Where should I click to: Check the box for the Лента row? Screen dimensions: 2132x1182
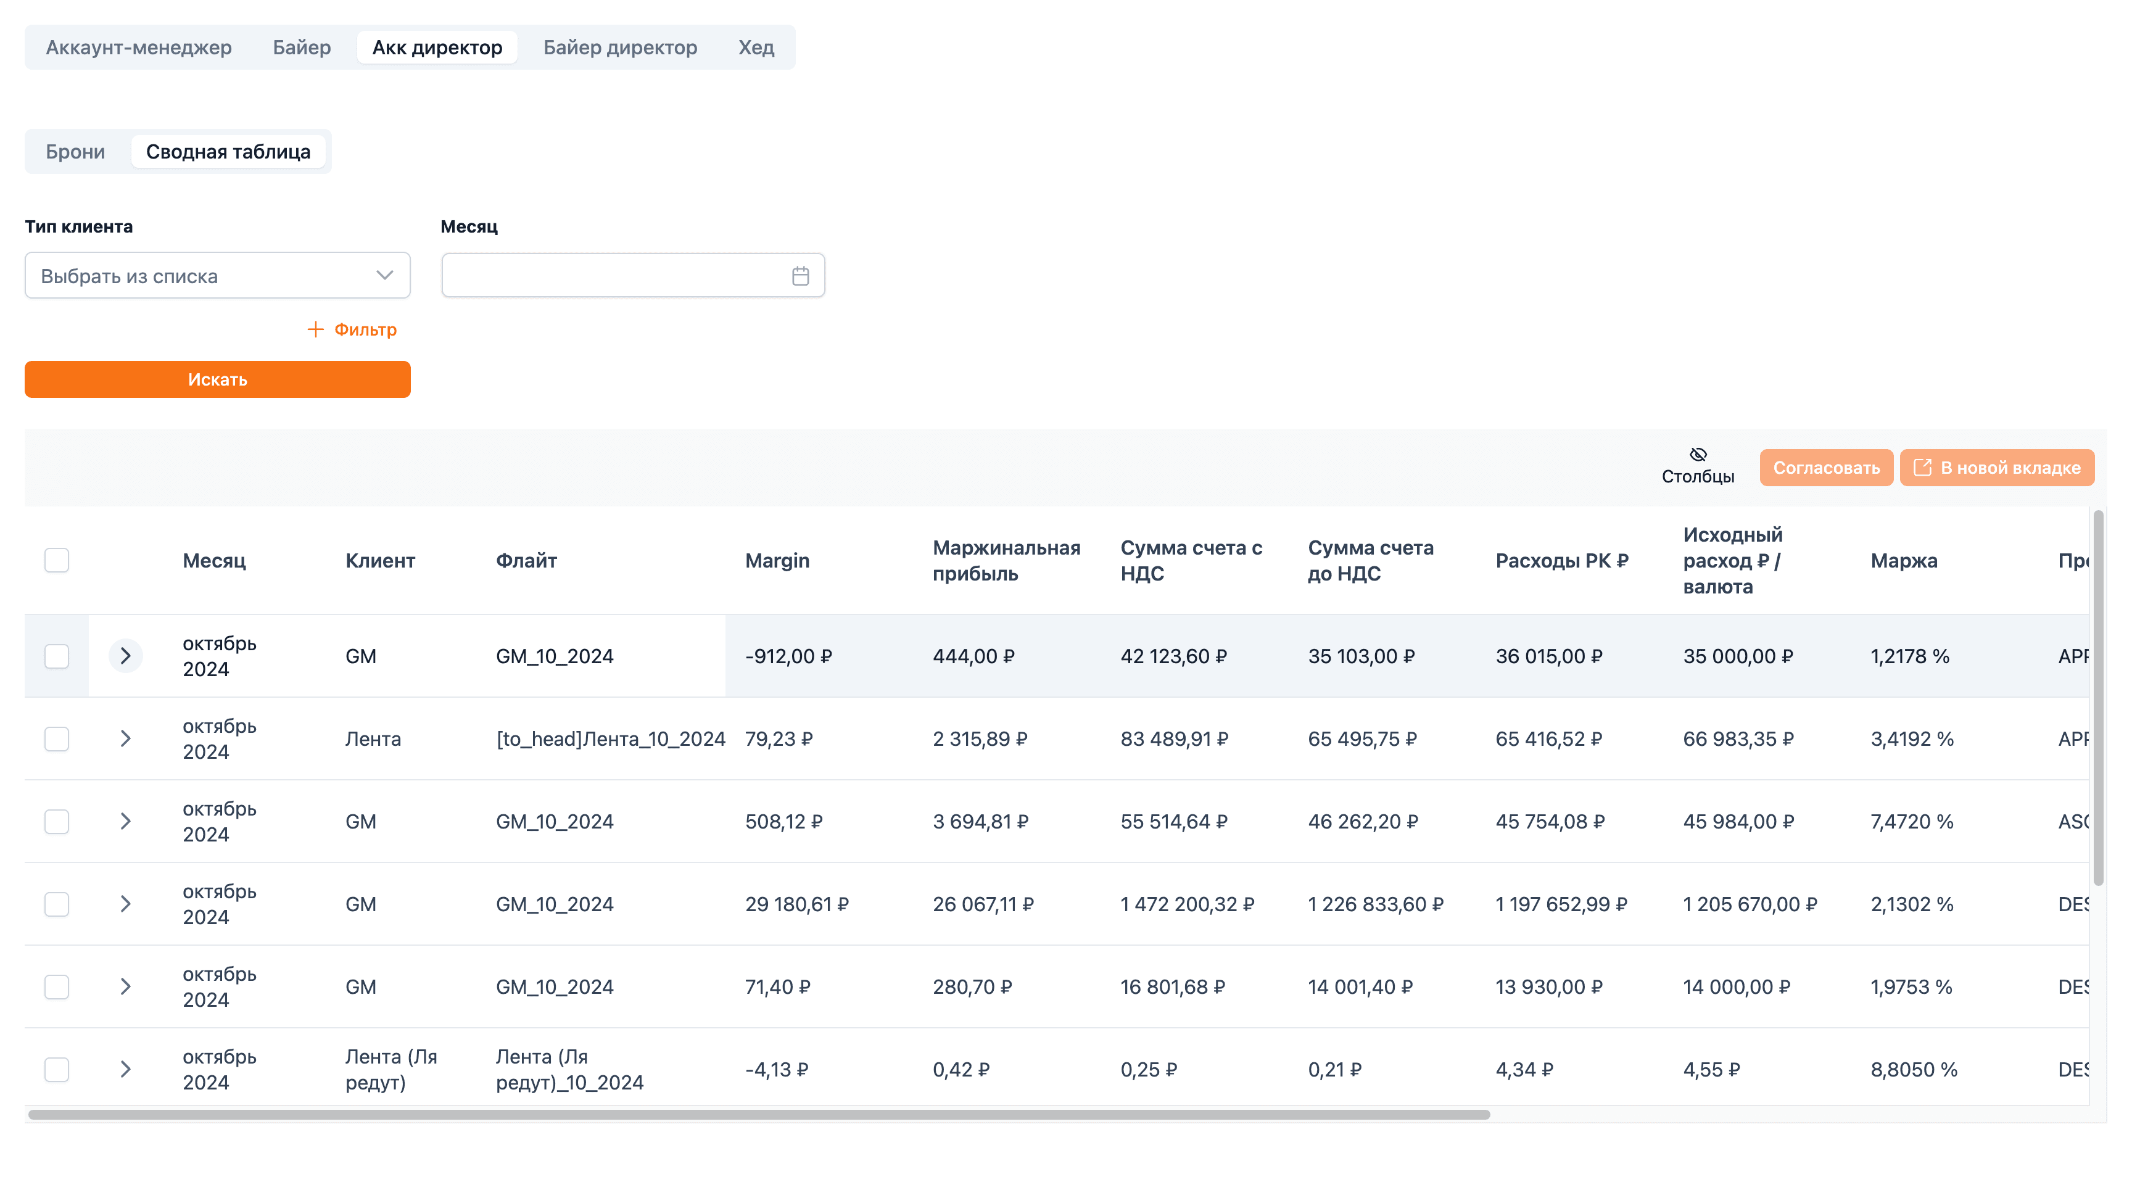pos(56,738)
